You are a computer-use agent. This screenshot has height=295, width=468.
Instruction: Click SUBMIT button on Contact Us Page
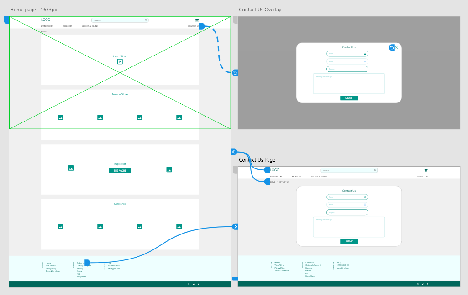349,241
